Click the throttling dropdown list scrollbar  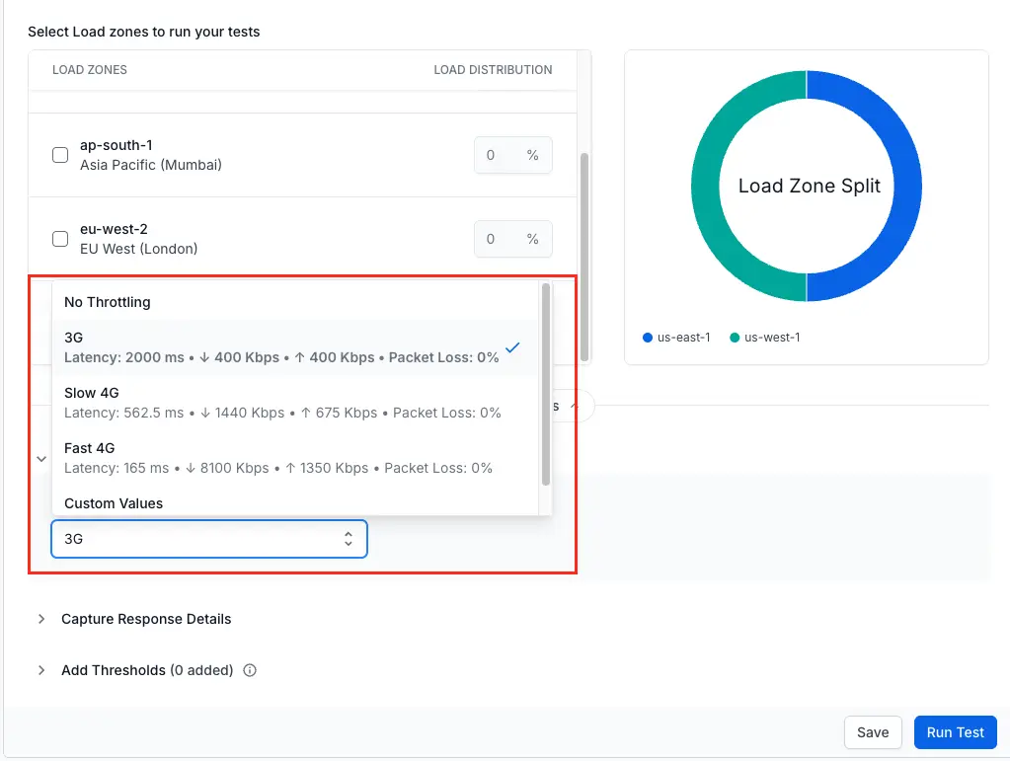click(x=546, y=385)
